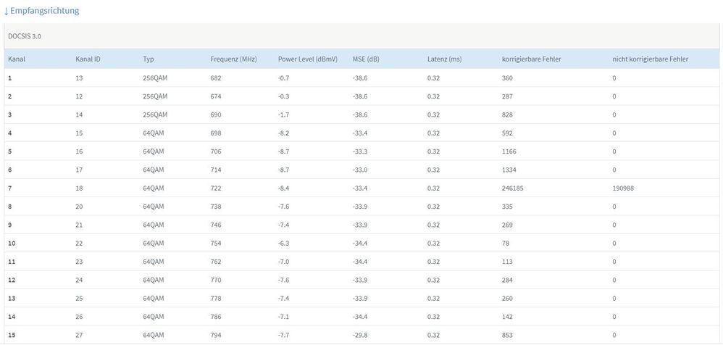Click the Kanal ID column header
Screen dimensions: 723x345
coord(88,59)
